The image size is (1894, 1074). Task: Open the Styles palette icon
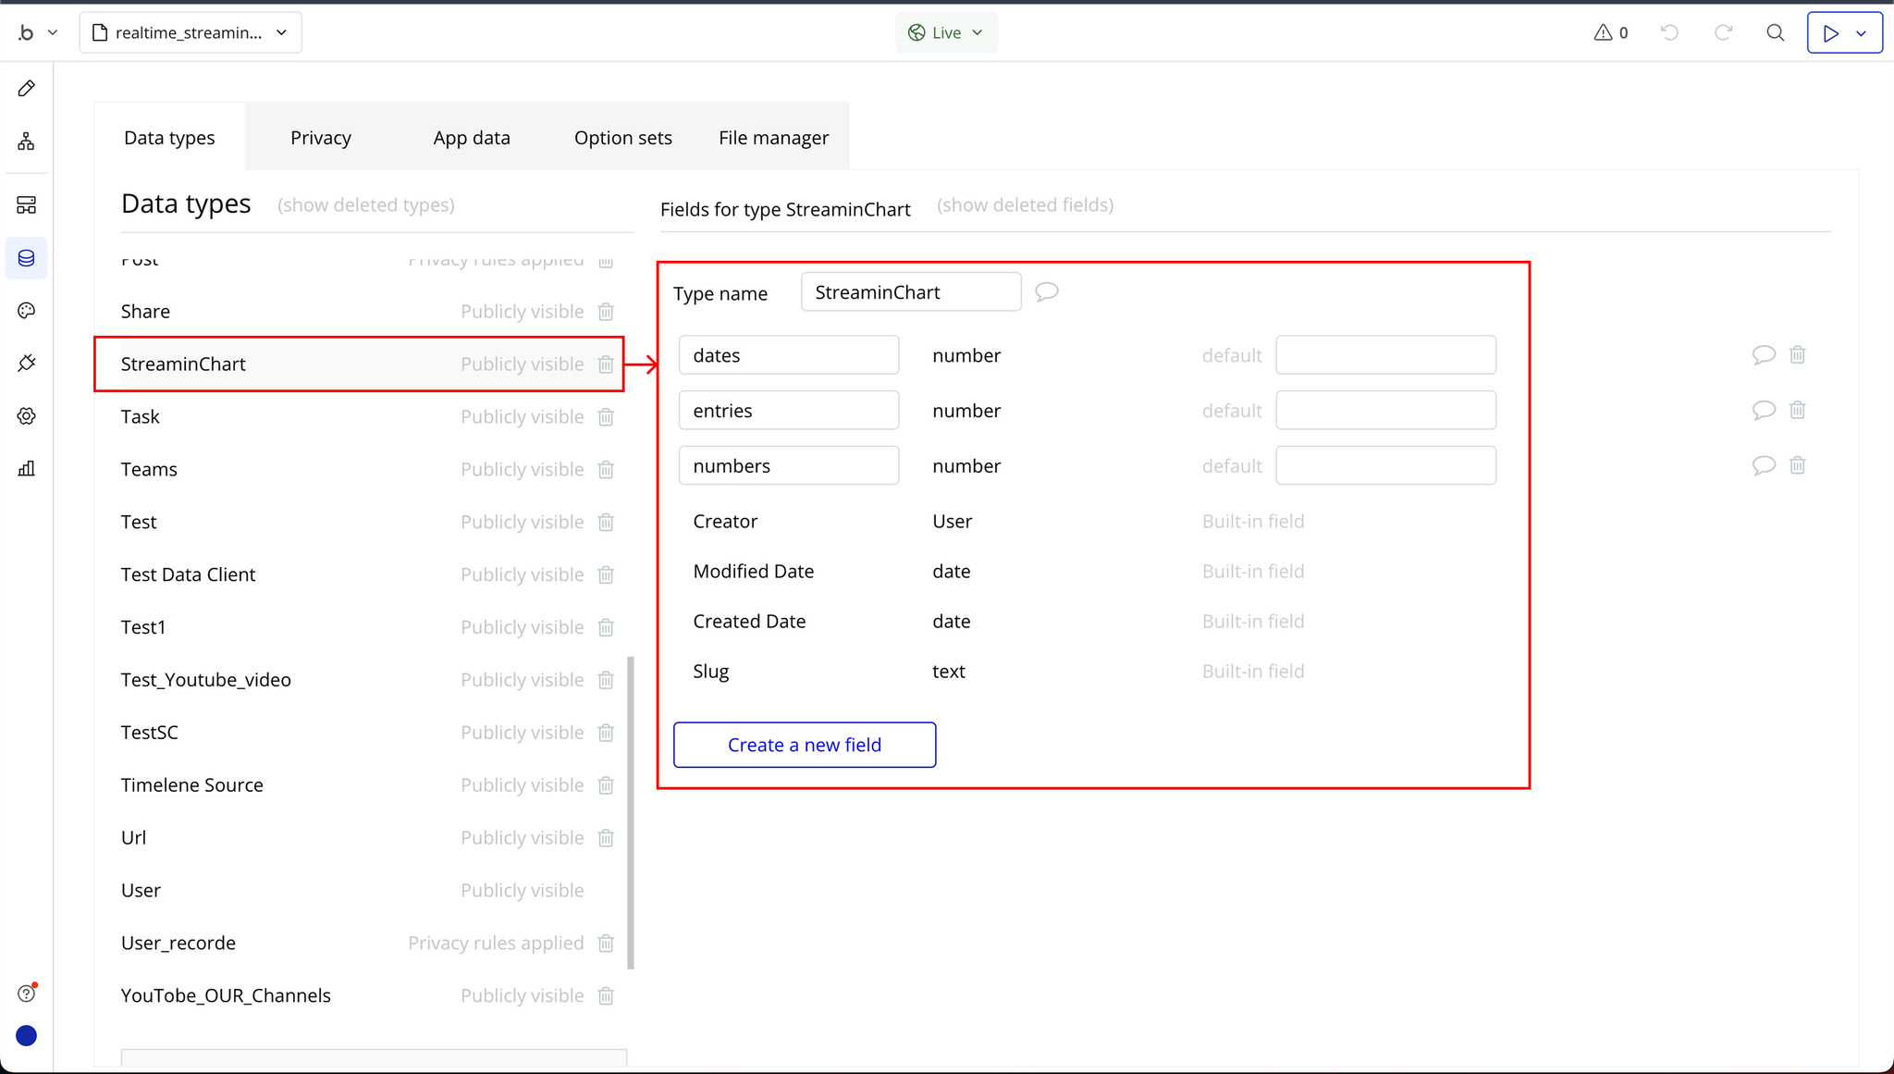pyautogui.click(x=27, y=311)
